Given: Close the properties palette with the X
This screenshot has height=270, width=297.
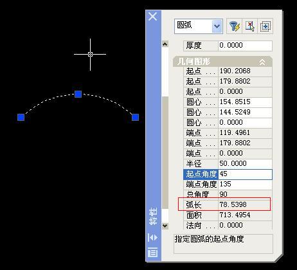Looking at the screenshot, I should 153,17.
